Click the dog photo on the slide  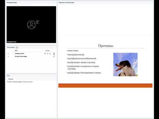click(126, 64)
